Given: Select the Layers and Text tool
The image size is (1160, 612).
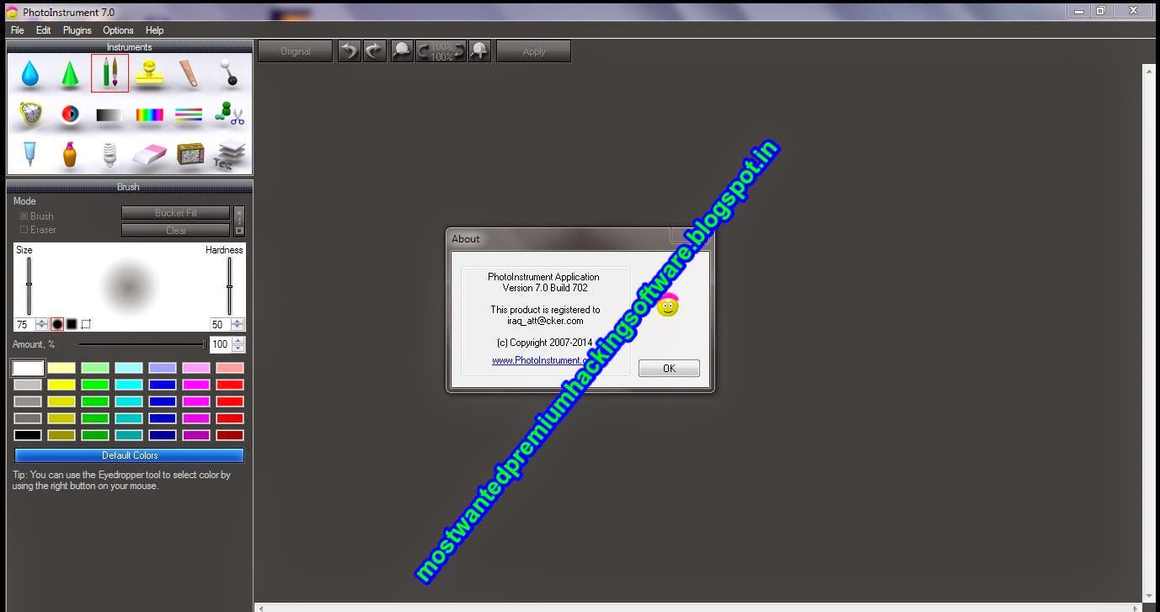Looking at the screenshot, I should [x=229, y=155].
